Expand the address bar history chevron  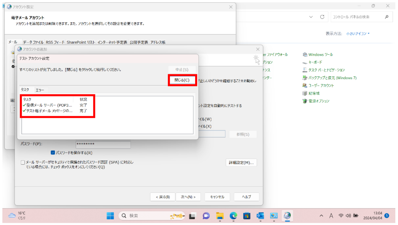tap(311, 17)
